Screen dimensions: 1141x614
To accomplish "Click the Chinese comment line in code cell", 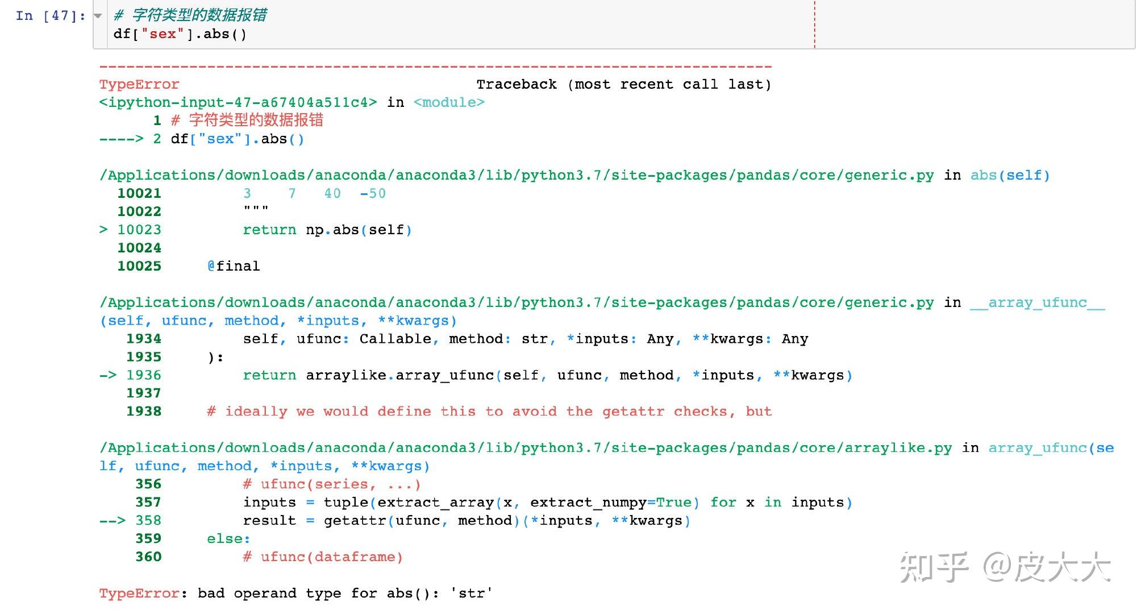I will tap(190, 15).
